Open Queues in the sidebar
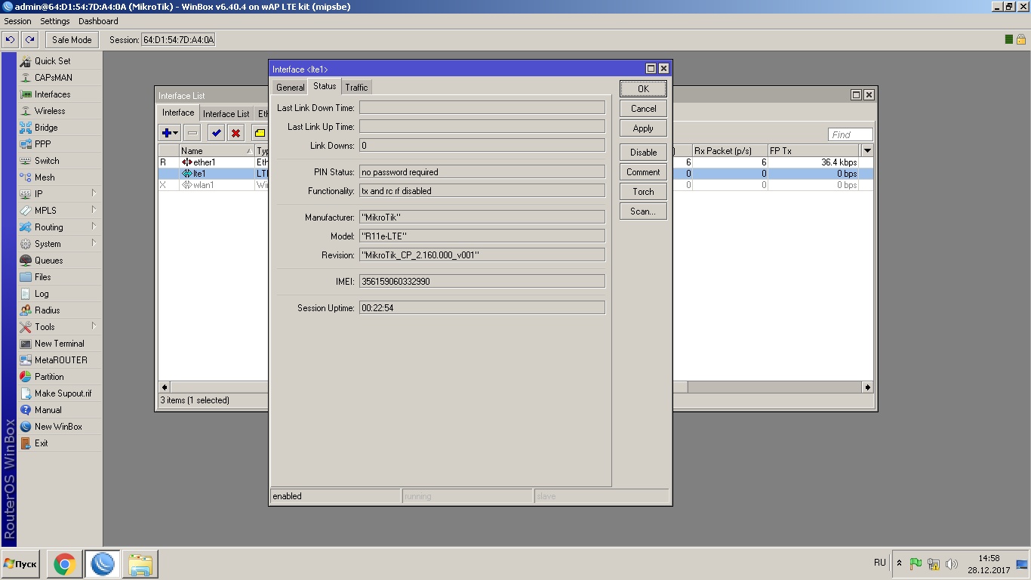Image resolution: width=1031 pixels, height=580 pixels. pyautogui.click(x=60, y=261)
